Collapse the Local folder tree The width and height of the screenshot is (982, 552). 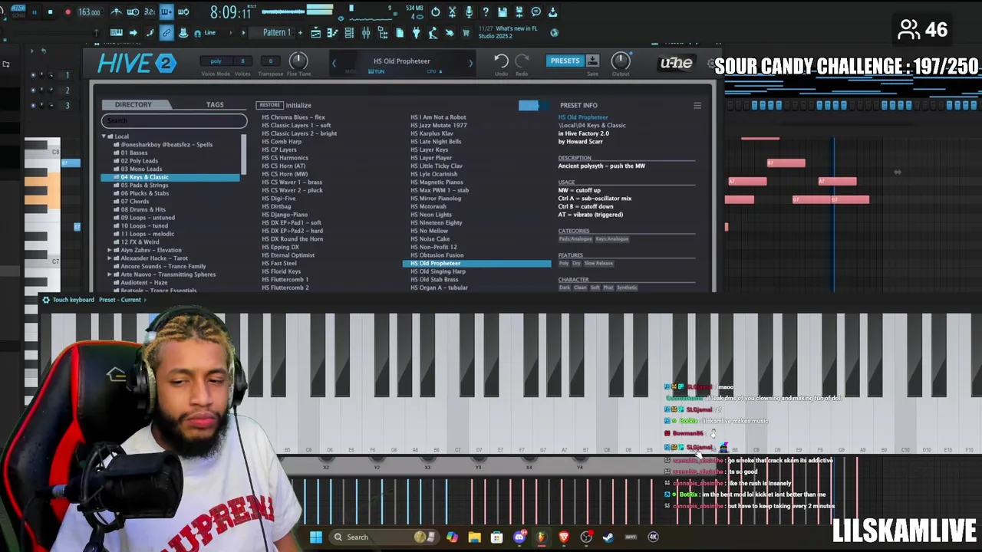104,136
